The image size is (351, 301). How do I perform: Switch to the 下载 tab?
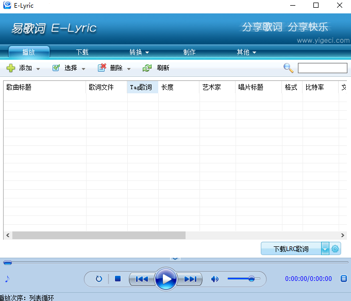point(82,52)
